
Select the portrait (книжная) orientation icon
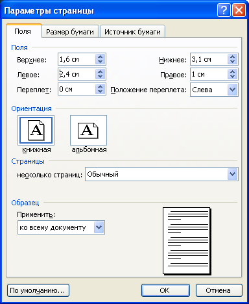(x=36, y=131)
